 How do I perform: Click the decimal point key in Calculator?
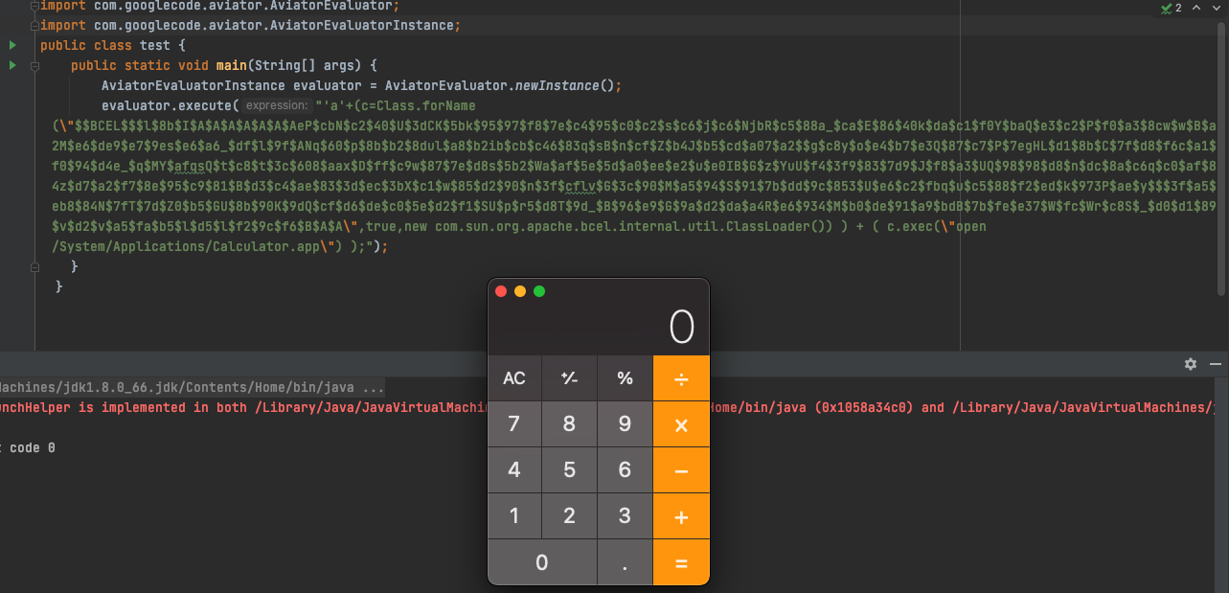coord(625,562)
